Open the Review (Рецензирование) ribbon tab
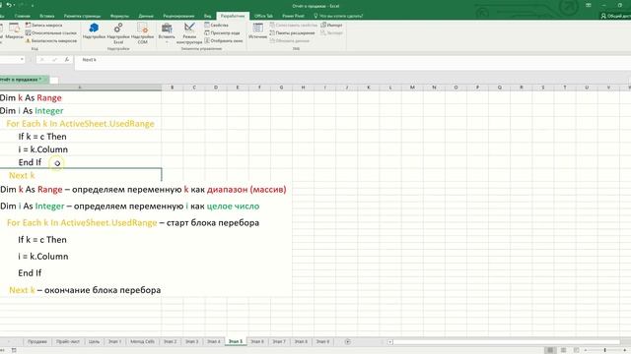This screenshot has height=354, width=631. [x=178, y=16]
